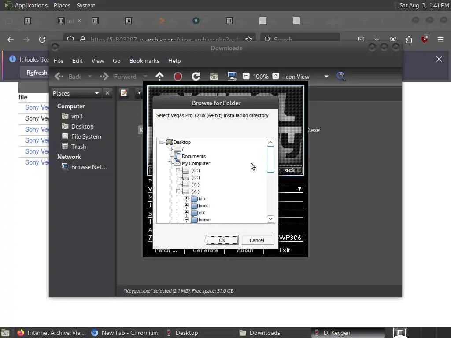Open Trash in Places sidebar
This screenshot has width=451, height=338.
pyautogui.click(x=78, y=147)
